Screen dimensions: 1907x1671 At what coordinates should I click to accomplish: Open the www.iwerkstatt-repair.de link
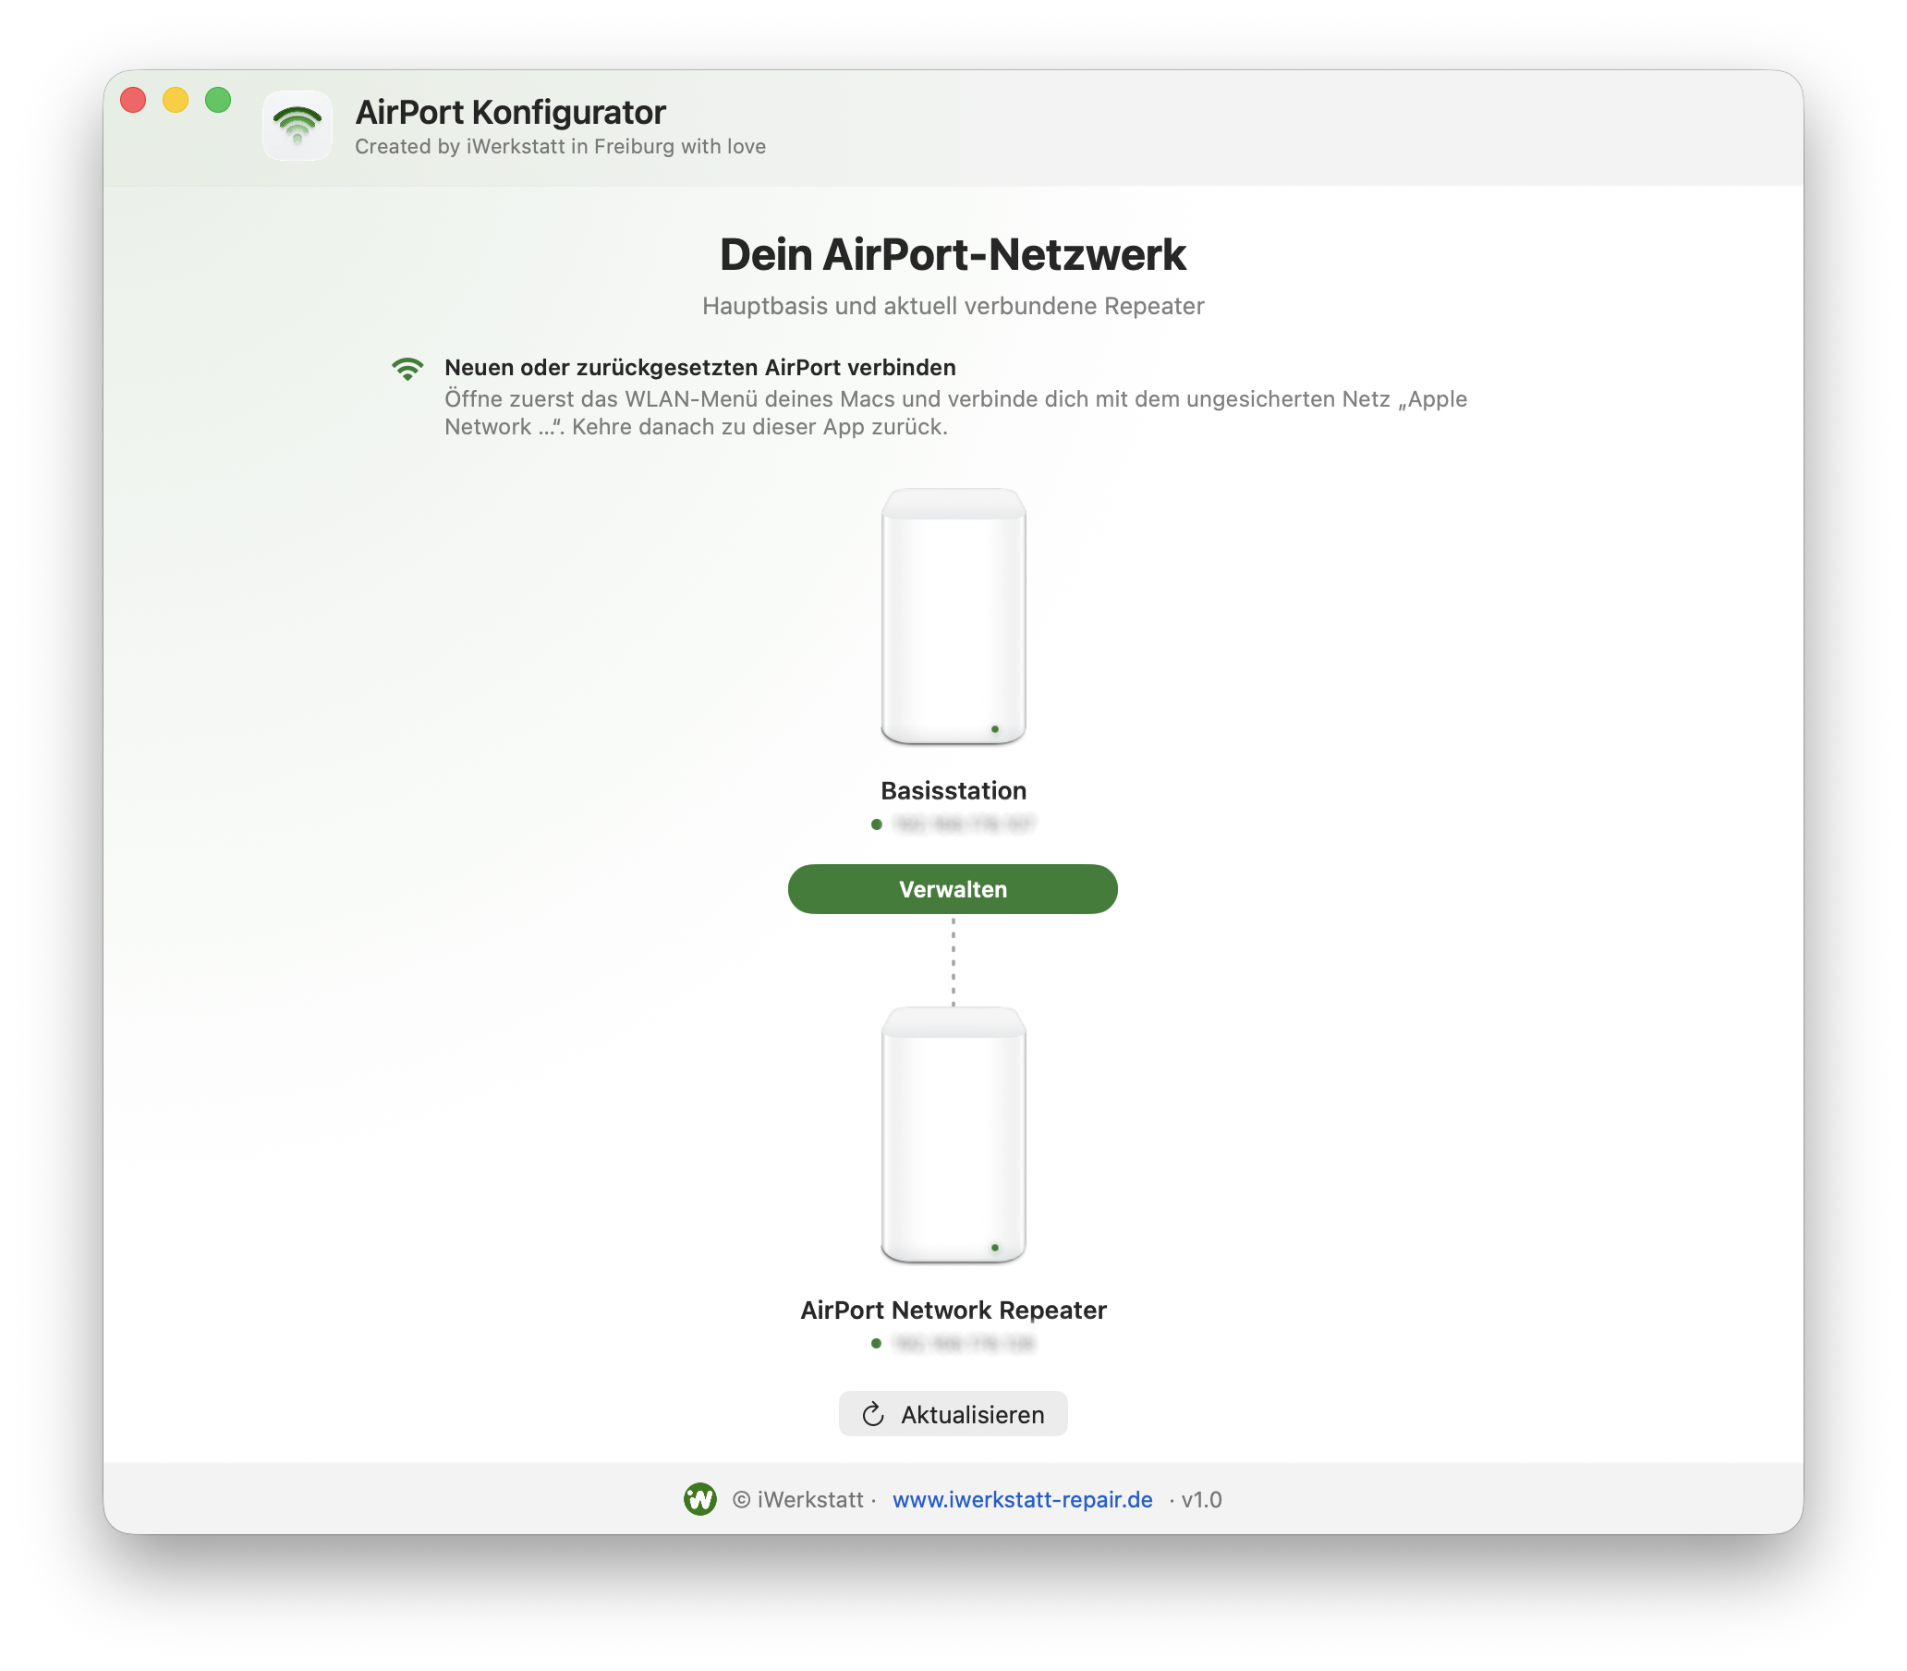point(1022,1498)
